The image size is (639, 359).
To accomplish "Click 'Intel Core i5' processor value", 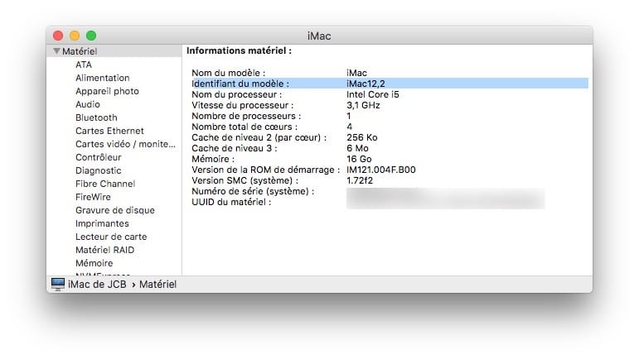I will [373, 94].
